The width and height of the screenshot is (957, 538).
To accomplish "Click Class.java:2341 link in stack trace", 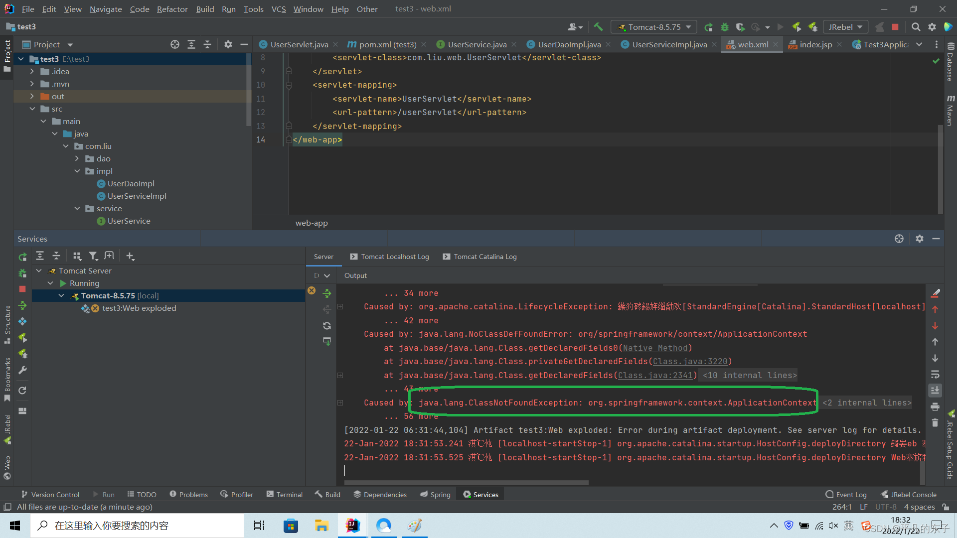I will [x=655, y=375].
